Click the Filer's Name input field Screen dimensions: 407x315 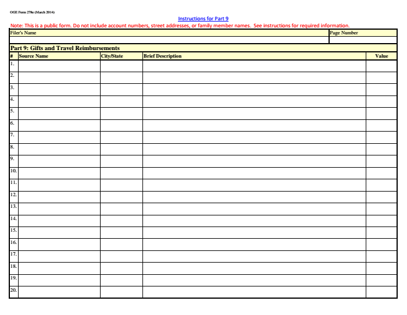point(169,40)
